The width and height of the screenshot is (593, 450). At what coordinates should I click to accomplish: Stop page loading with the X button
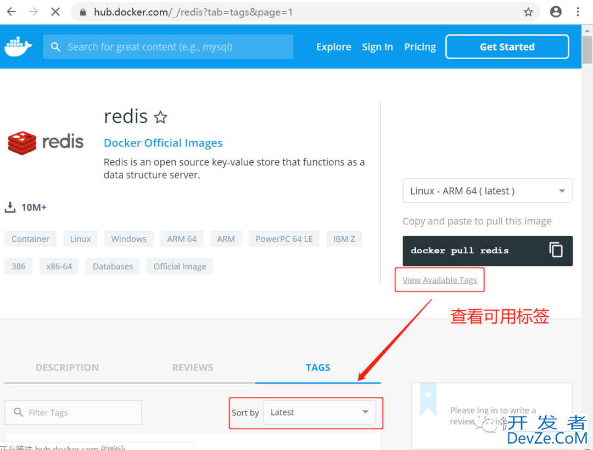(x=55, y=12)
